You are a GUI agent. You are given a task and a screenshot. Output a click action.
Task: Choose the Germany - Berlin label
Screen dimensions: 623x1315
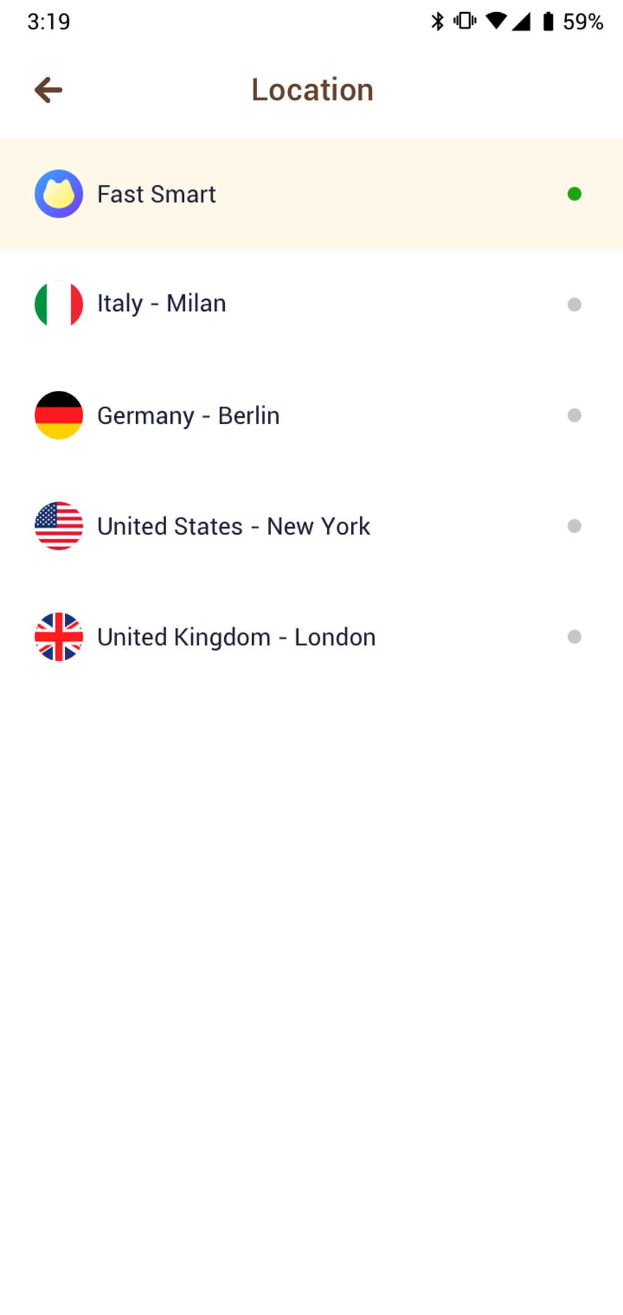pyautogui.click(x=188, y=415)
